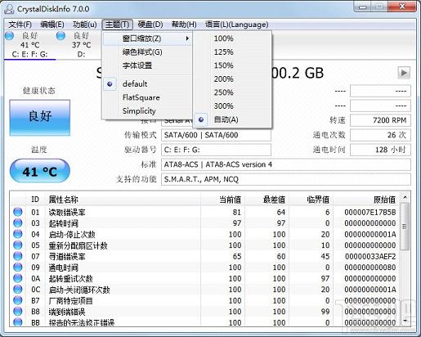Click the 良好 health status button
The height and width of the screenshot is (337, 421).
(x=40, y=118)
